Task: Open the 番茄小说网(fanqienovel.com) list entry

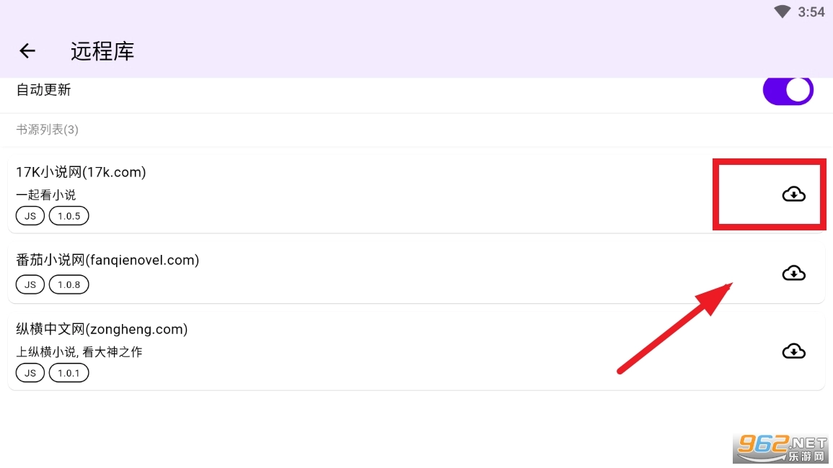Action: [107, 260]
